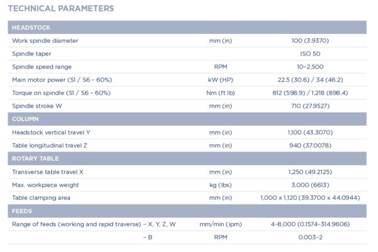Select the ROTARY TABLE section header
This screenshot has height=252, width=378.
point(36,158)
